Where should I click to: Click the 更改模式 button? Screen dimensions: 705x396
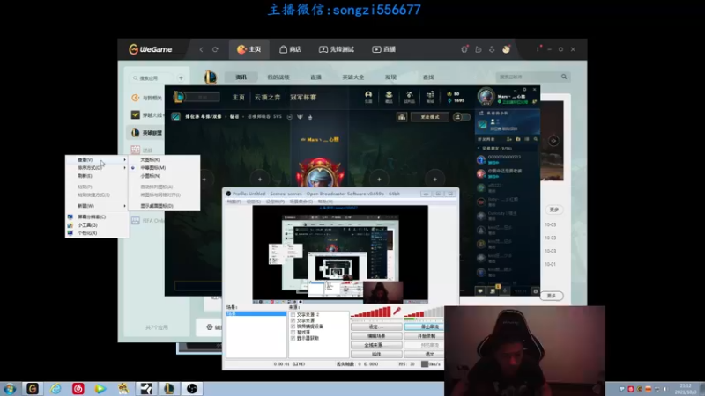[429, 117]
